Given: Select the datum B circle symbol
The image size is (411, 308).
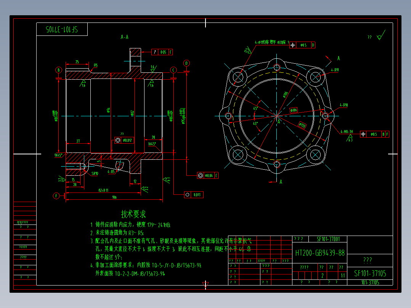Looking at the screenshot, I should [x=59, y=70].
